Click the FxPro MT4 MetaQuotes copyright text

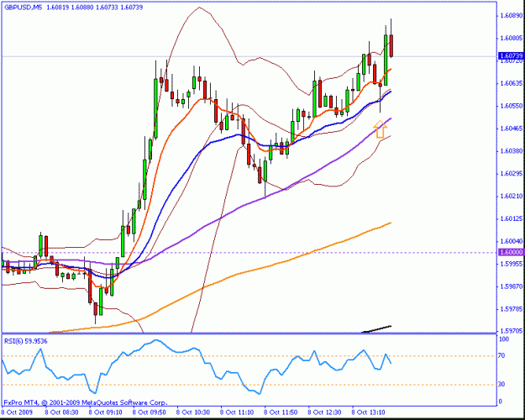86,402
